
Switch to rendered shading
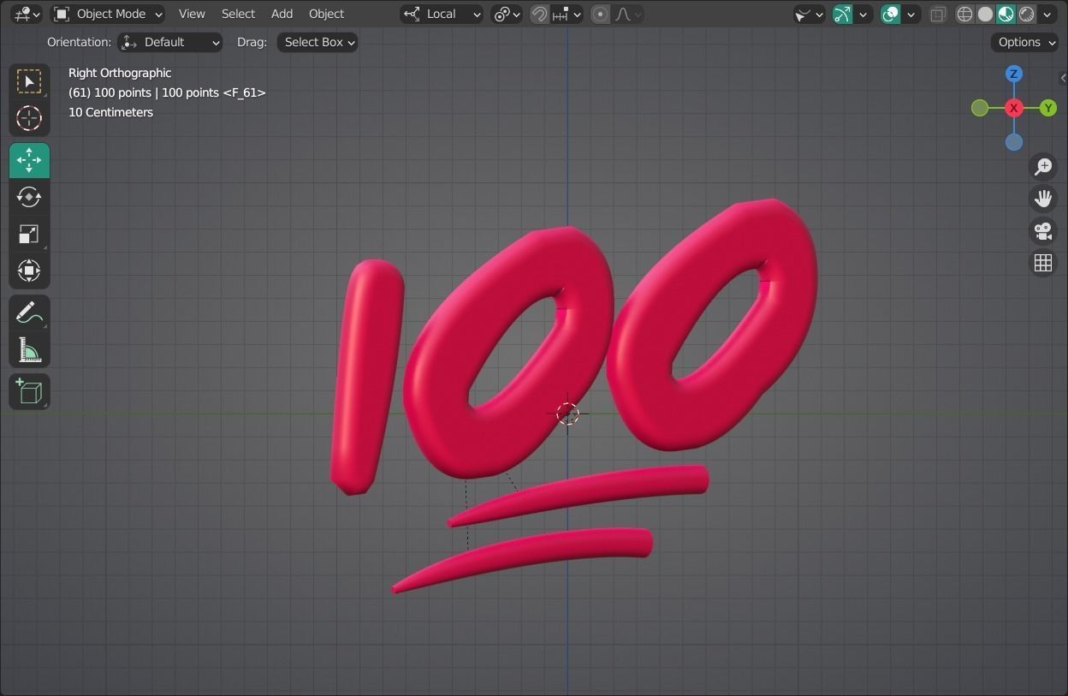pos(1026,14)
